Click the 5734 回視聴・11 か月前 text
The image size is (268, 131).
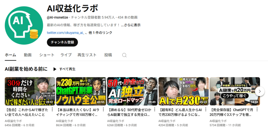pos(225,125)
